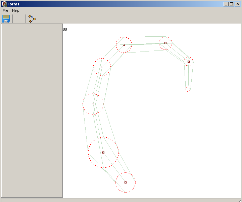Open the Help menu
The height and width of the screenshot is (202, 242).
point(15,10)
